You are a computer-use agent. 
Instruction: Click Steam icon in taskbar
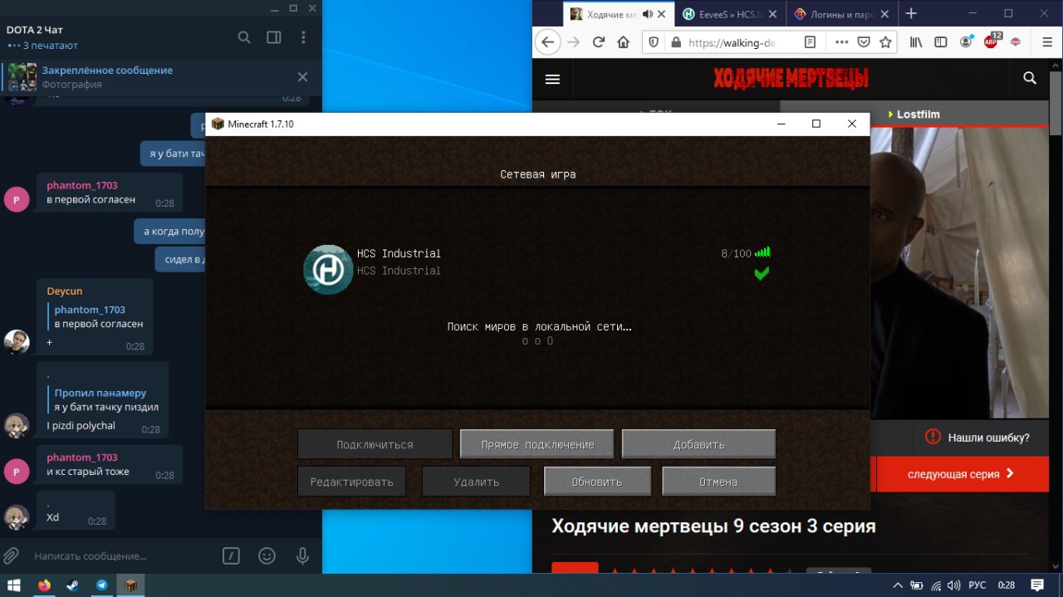pos(73,585)
